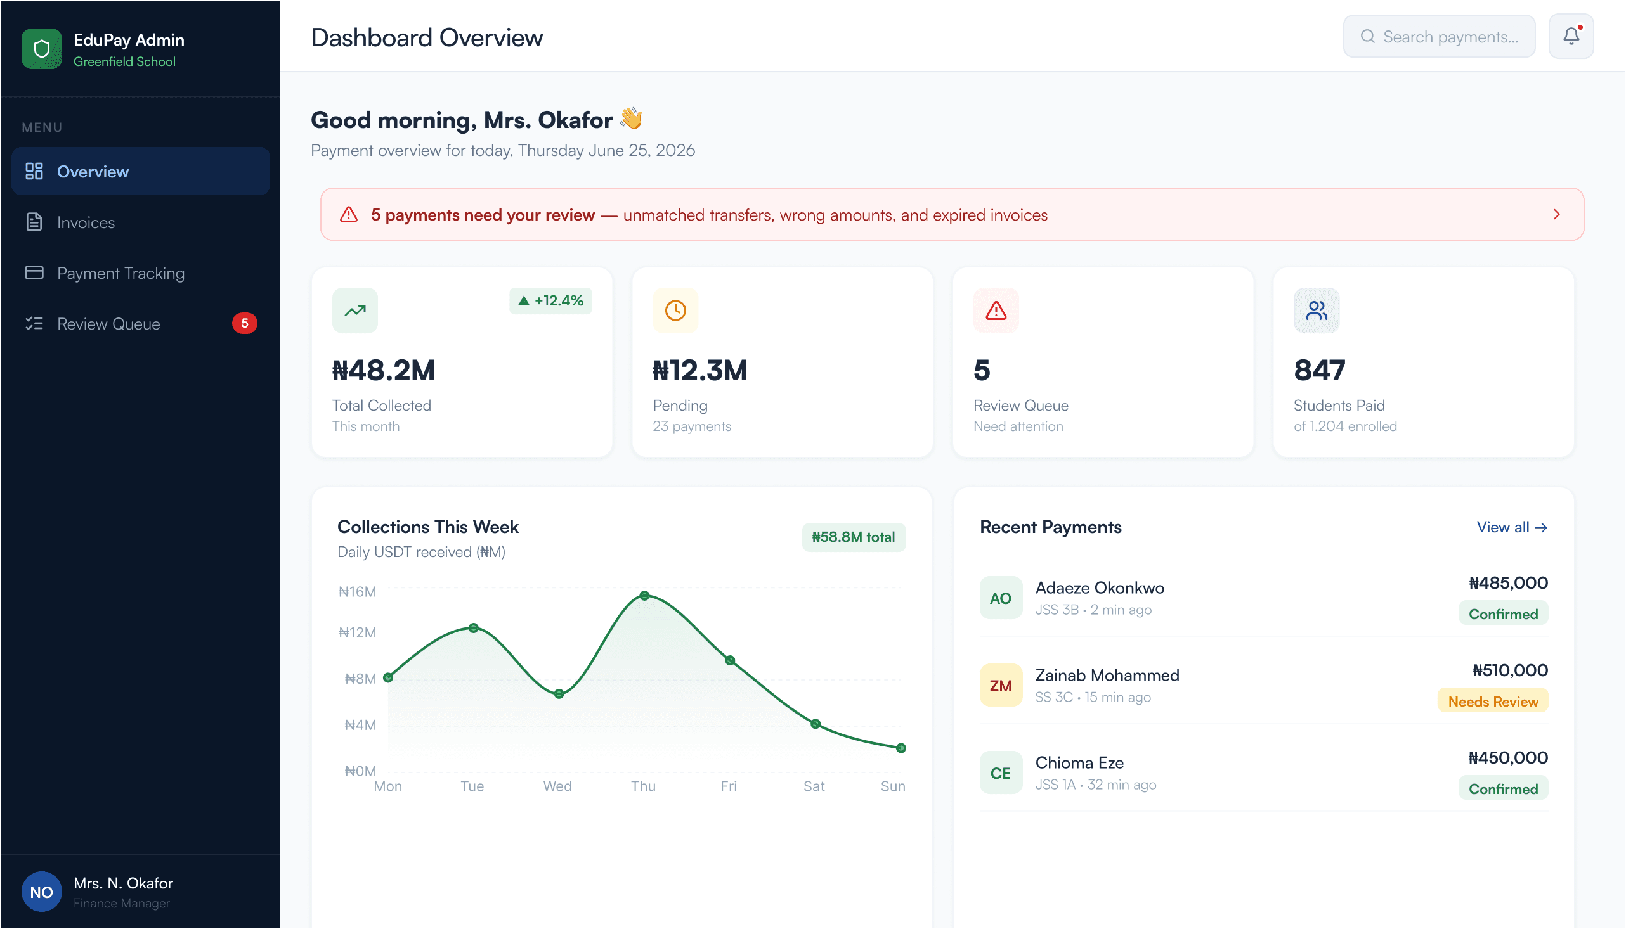This screenshot has width=1626, height=929.
Task: Open the Overview menu item
Action: pos(140,171)
